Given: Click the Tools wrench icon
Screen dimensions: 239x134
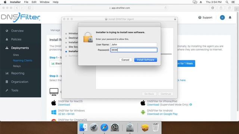Looking at the screenshot, I should (x=7, y=90).
